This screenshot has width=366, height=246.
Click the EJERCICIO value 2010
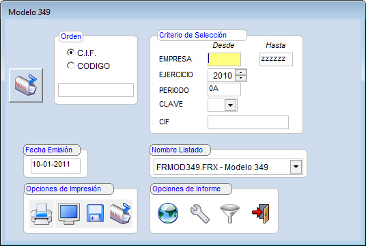222,75
